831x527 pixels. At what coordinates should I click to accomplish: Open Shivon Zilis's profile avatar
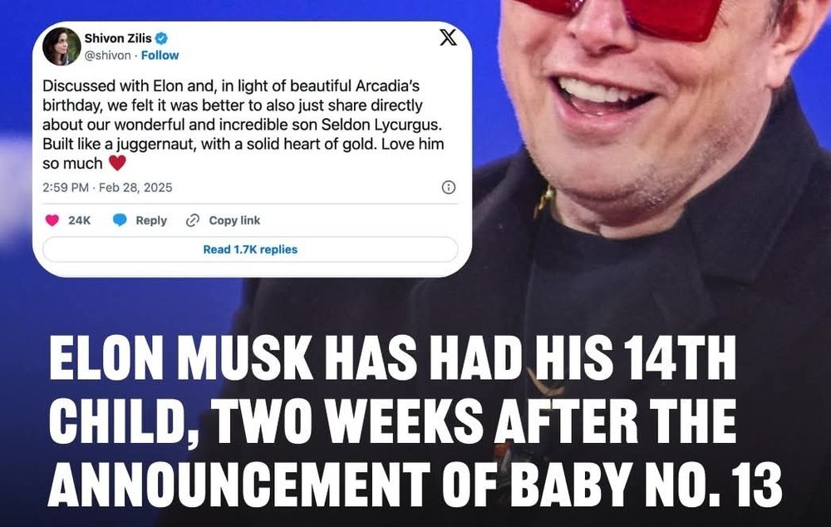coord(61,46)
